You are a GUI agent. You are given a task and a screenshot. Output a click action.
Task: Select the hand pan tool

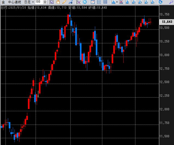click(x=58, y=2)
